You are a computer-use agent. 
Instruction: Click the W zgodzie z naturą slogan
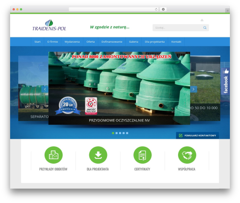click(x=109, y=27)
